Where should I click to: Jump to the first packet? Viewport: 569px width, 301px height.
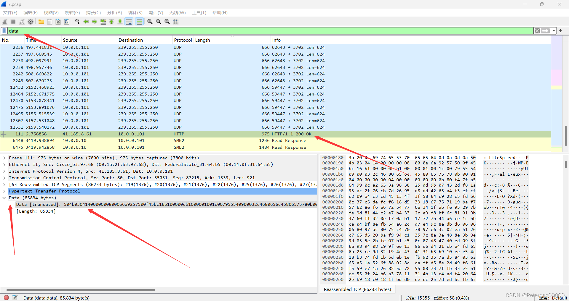tap(111, 22)
